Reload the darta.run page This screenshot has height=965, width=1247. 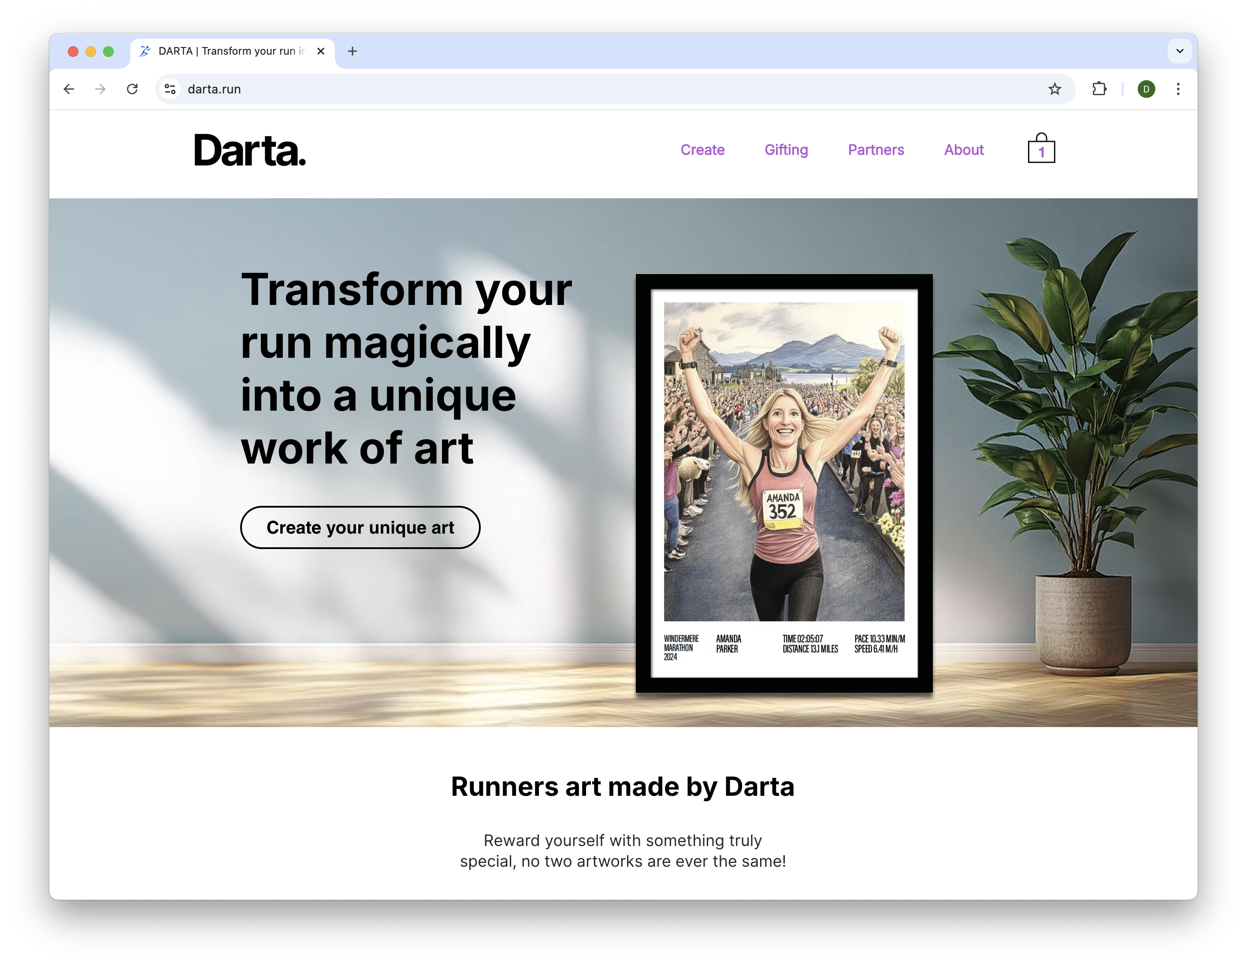133,89
